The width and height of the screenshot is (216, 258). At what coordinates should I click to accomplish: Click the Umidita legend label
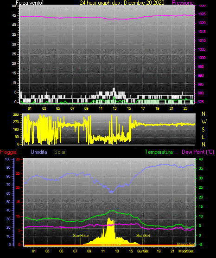click(x=39, y=152)
